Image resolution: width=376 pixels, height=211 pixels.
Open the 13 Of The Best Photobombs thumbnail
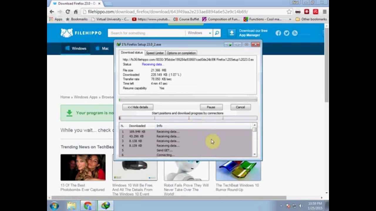tap(83, 167)
